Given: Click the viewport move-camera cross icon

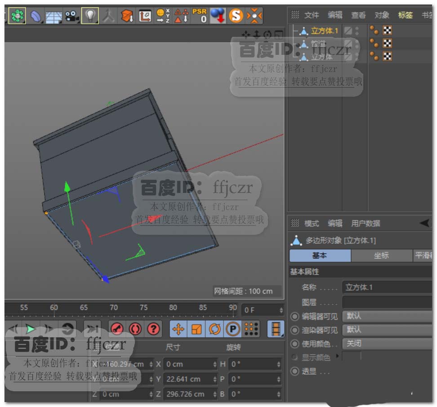Looking at the screenshot, I should coord(245,35).
